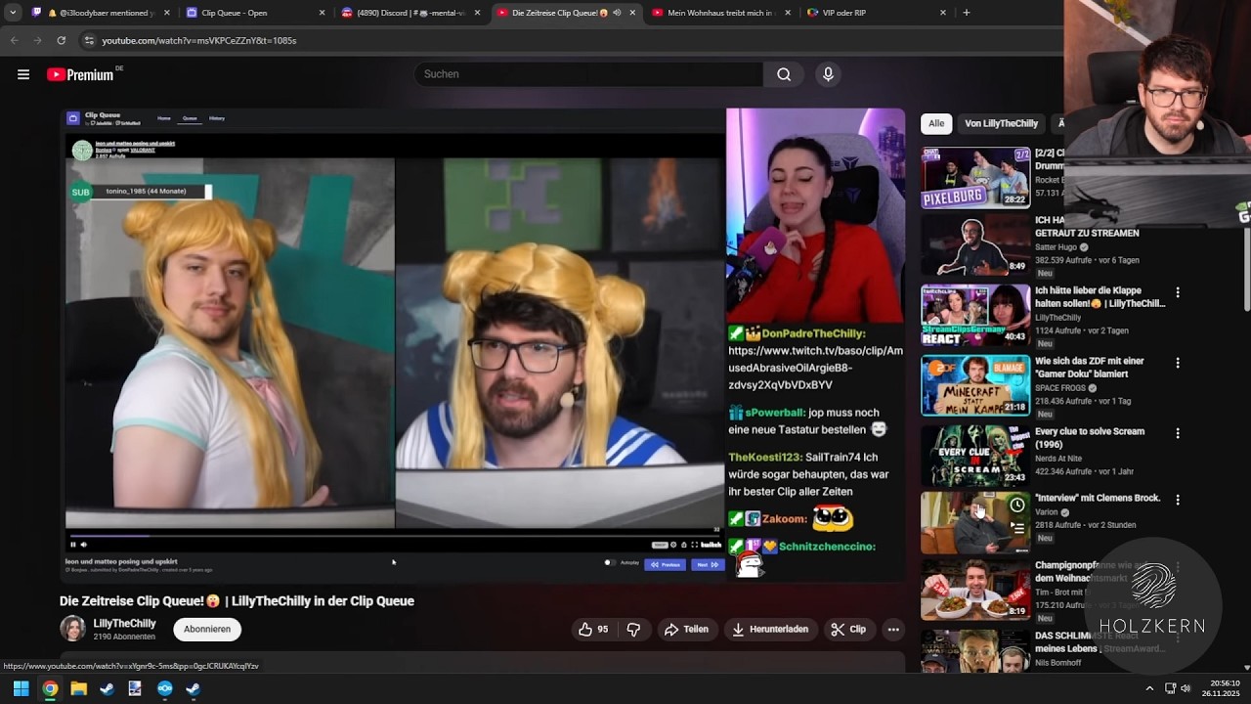Close the Clip Queue - Open browser tab
The image size is (1251, 704).
(x=322, y=13)
